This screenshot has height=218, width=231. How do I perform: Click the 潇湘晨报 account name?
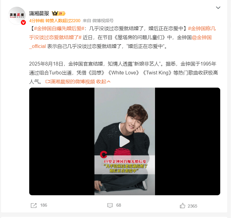[39, 14]
